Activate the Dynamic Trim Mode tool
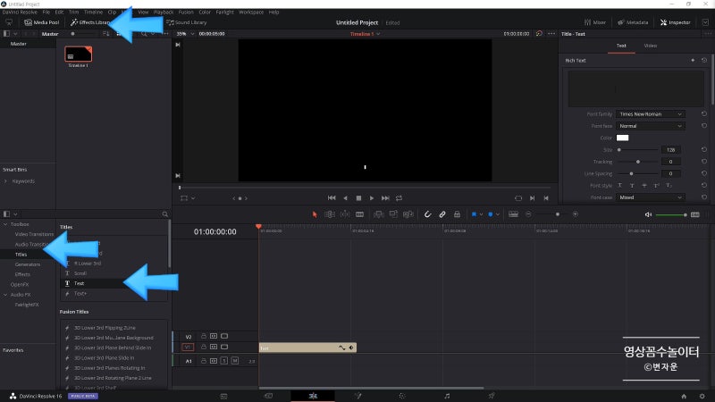The width and height of the screenshot is (715, 402). pos(345,214)
